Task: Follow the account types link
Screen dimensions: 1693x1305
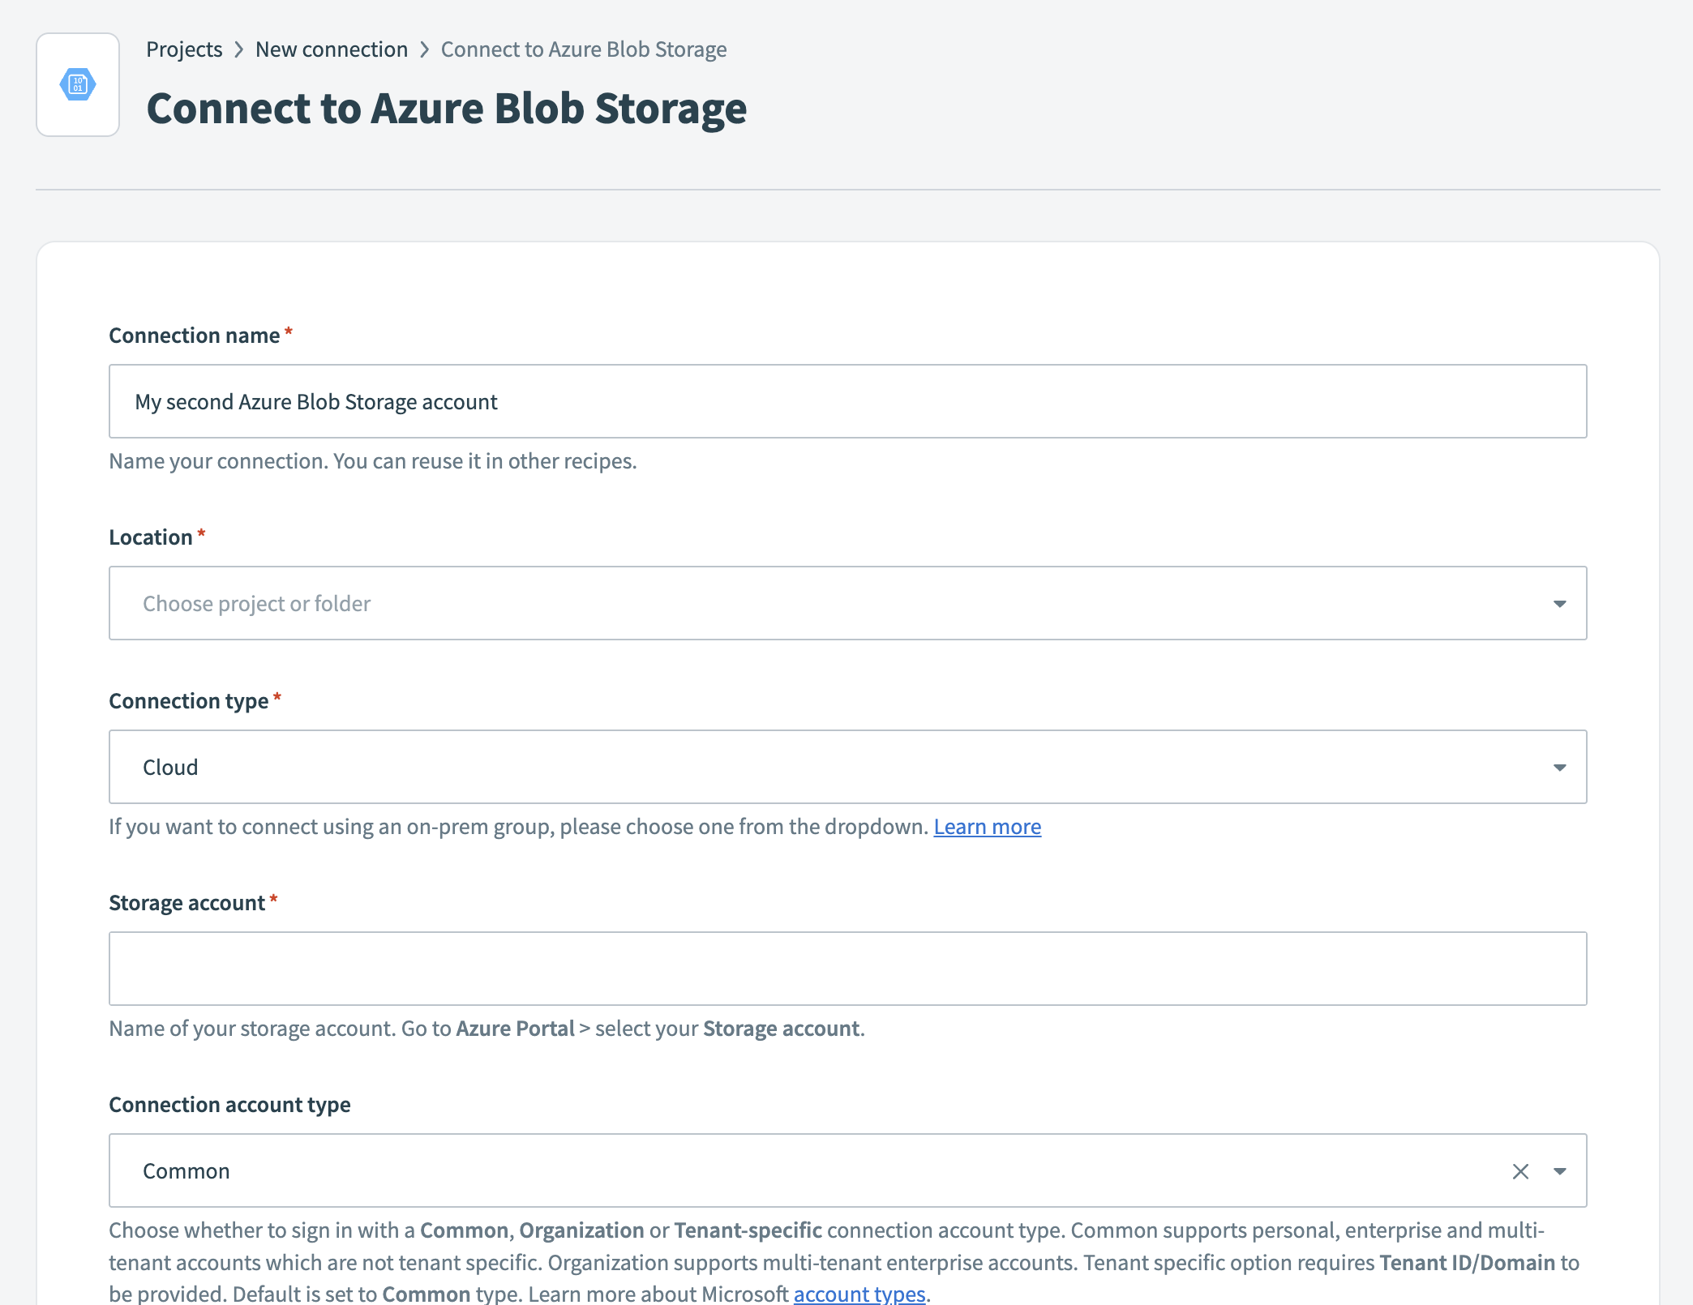Action: [859, 1294]
